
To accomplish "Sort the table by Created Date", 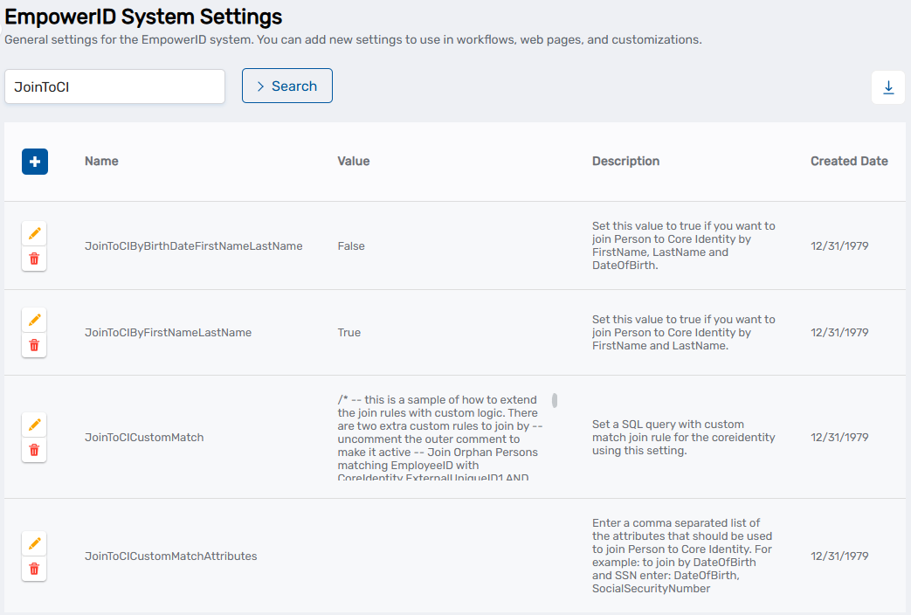I will [x=849, y=161].
